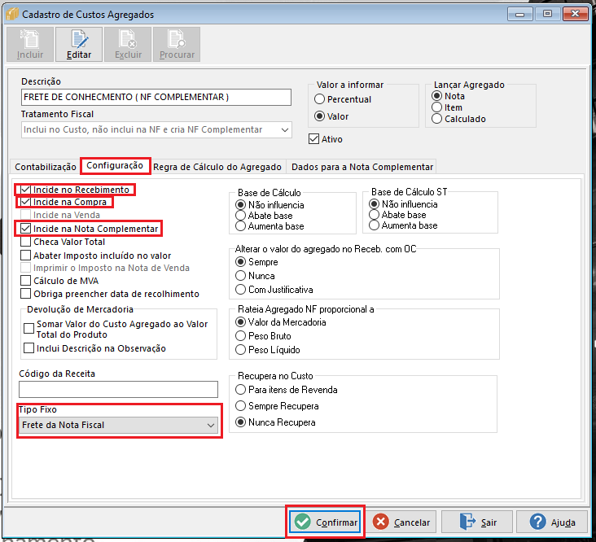
Task: Click the Descrição text field
Action: [x=156, y=97]
